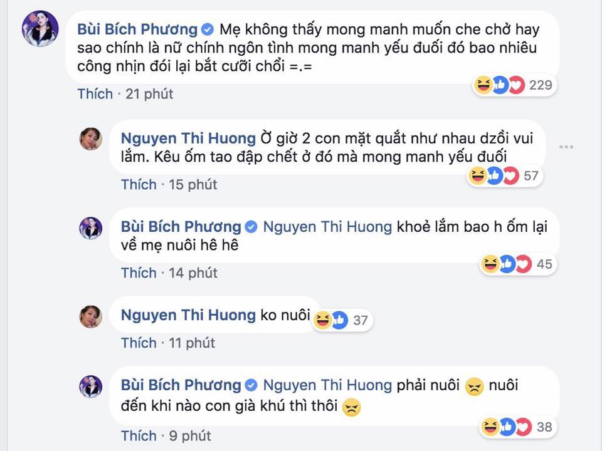Open the 229 reactions summary on the top comment
The width and height of the screenshot is (602, 451).
click(x=513, y=85)
